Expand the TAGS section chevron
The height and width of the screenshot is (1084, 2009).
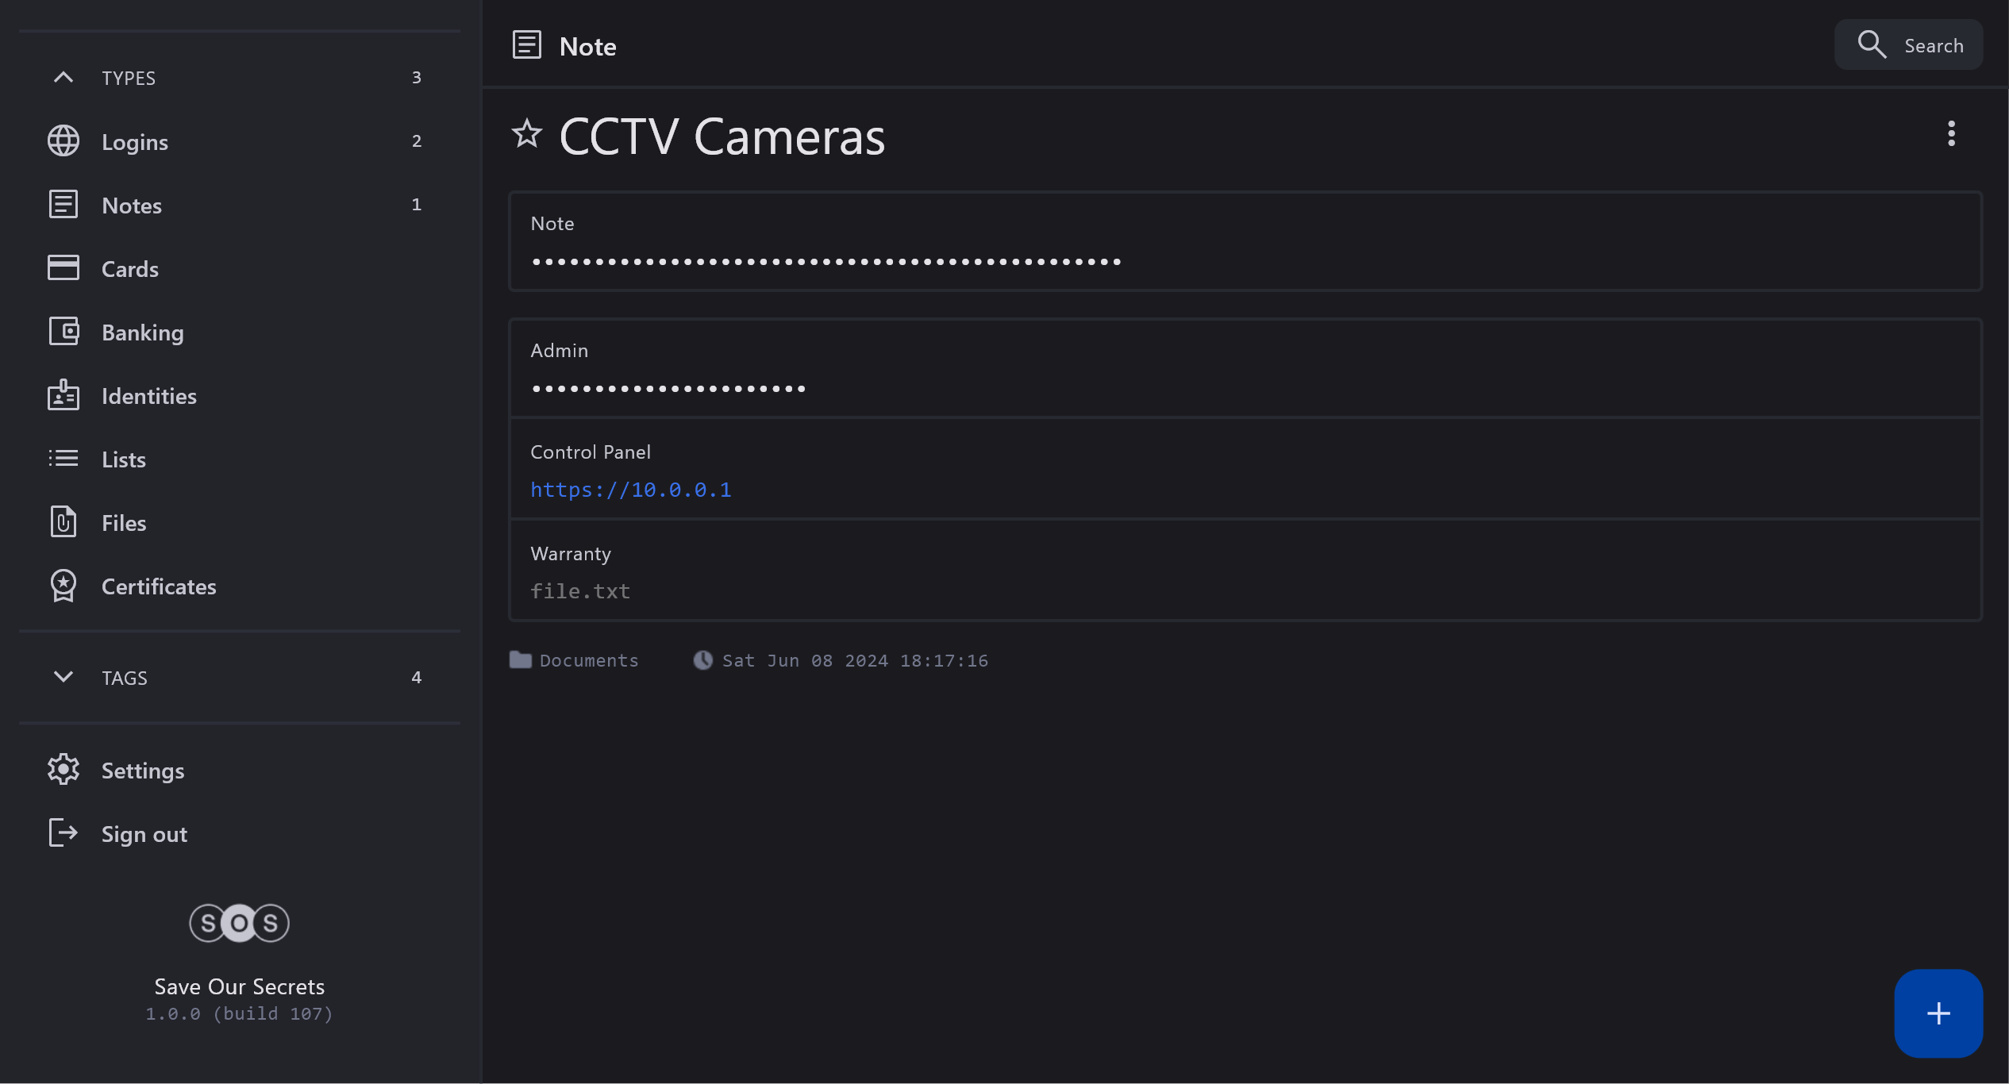pyautogui.click(x=64, y=677)
